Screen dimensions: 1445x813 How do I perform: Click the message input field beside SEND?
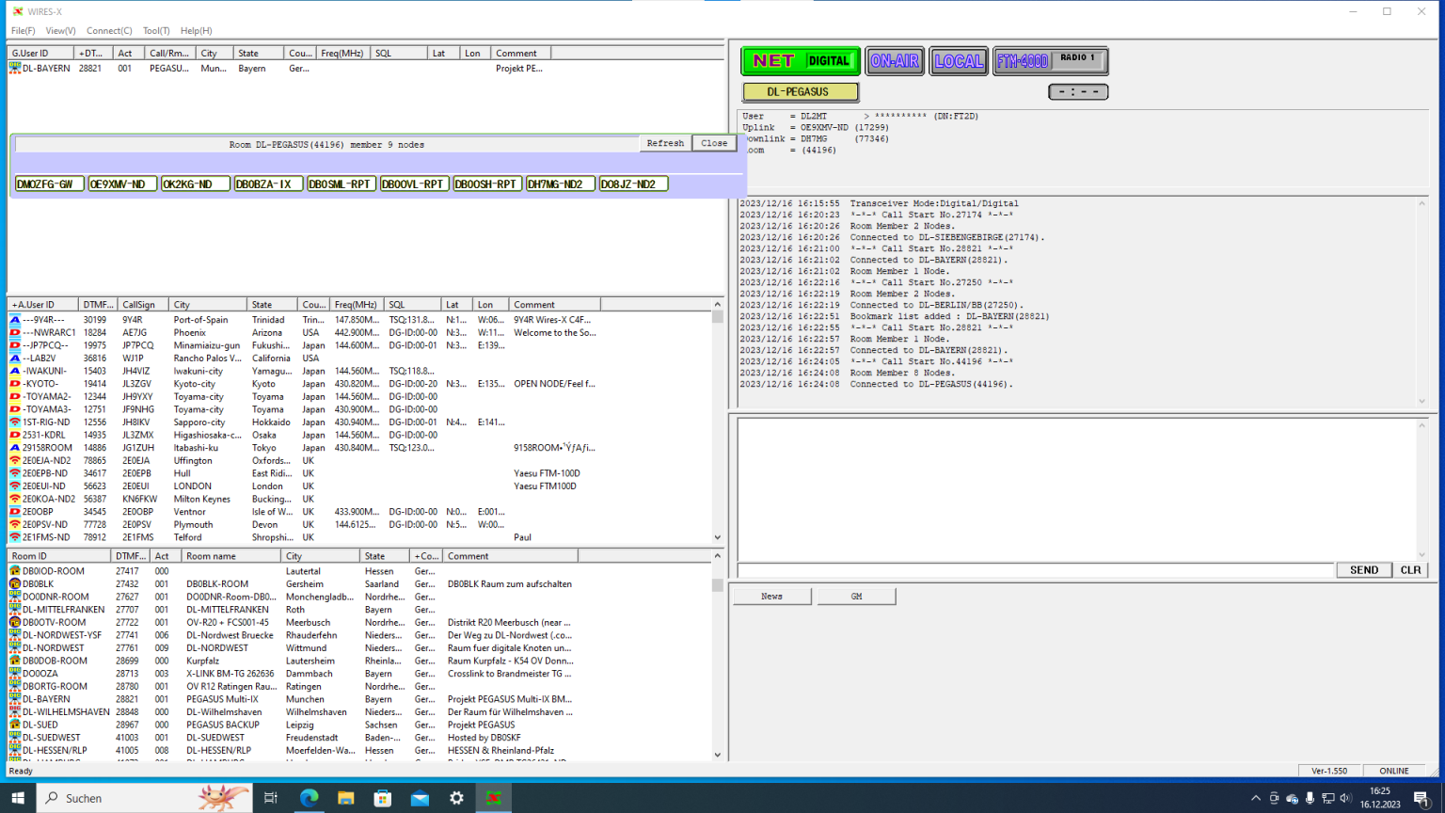pos(1035,569)
